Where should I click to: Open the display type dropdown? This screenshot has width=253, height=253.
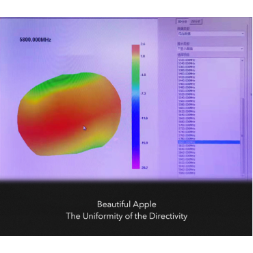point(211,49)
